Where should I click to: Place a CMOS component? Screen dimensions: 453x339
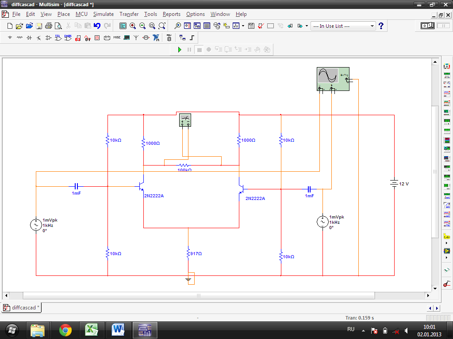[x=68, y=38]
